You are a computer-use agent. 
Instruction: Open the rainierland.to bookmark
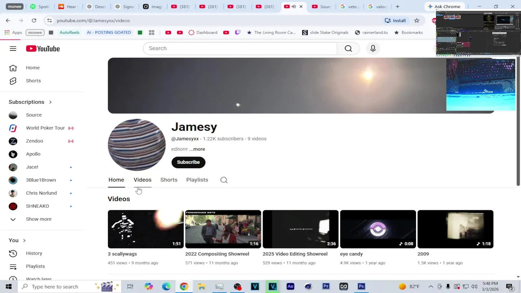coord(371,33)
